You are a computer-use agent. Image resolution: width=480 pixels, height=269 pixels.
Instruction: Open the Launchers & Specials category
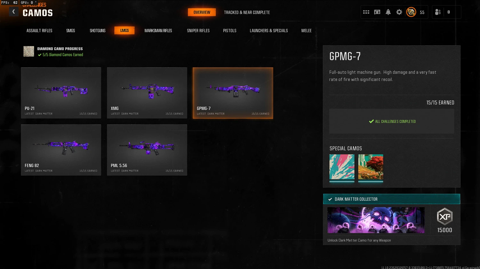pos(269,31)
